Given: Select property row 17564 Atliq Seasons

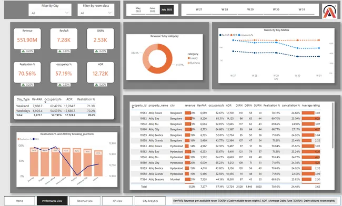Looking at the screenshot, I should pyautogui.click(x=226, y=179).
